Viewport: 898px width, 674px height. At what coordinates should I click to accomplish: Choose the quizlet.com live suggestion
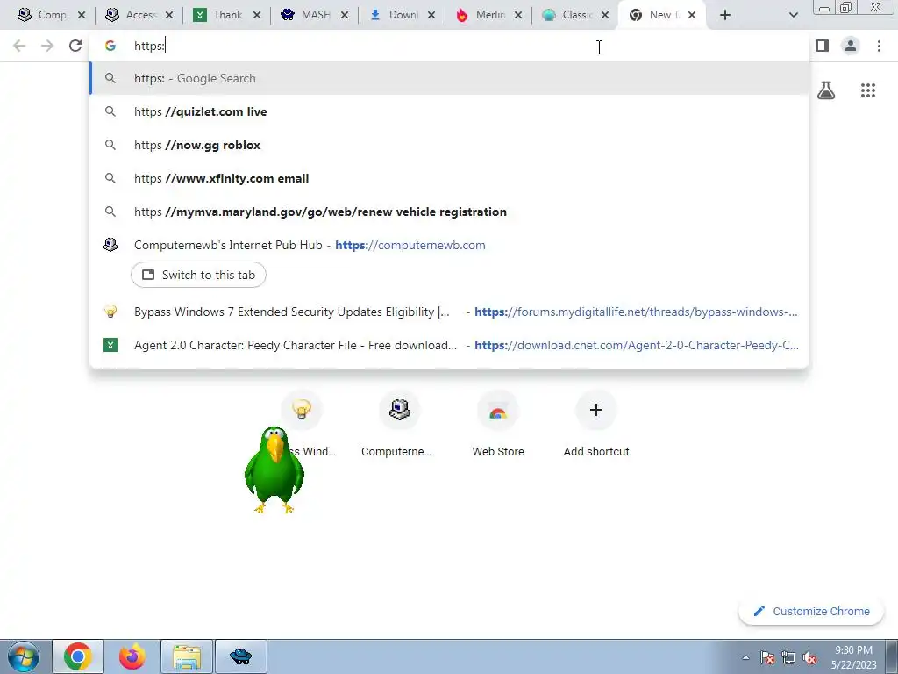[449, 111]
